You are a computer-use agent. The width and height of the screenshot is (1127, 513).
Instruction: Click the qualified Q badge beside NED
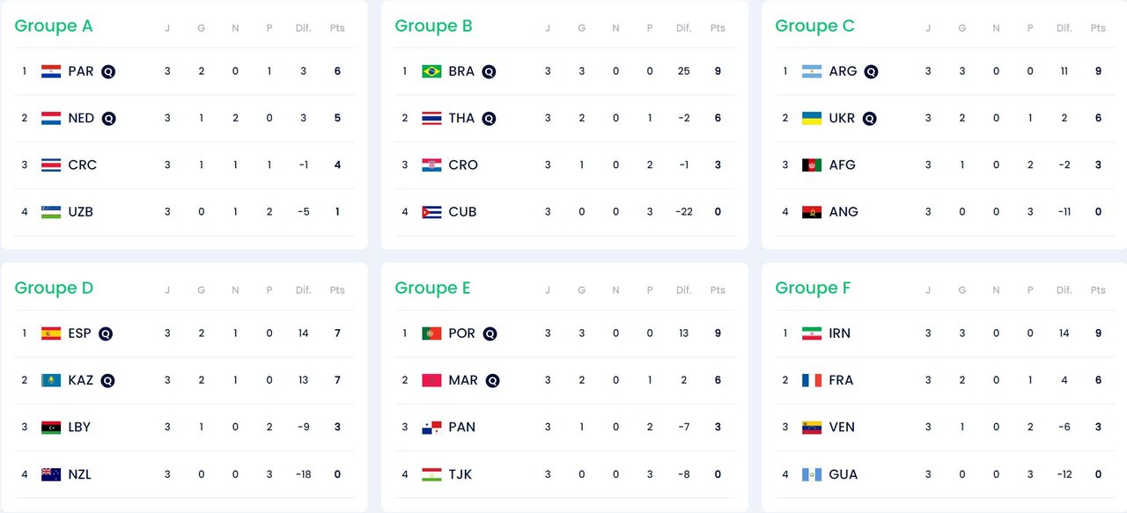click(x=108, y=118)
